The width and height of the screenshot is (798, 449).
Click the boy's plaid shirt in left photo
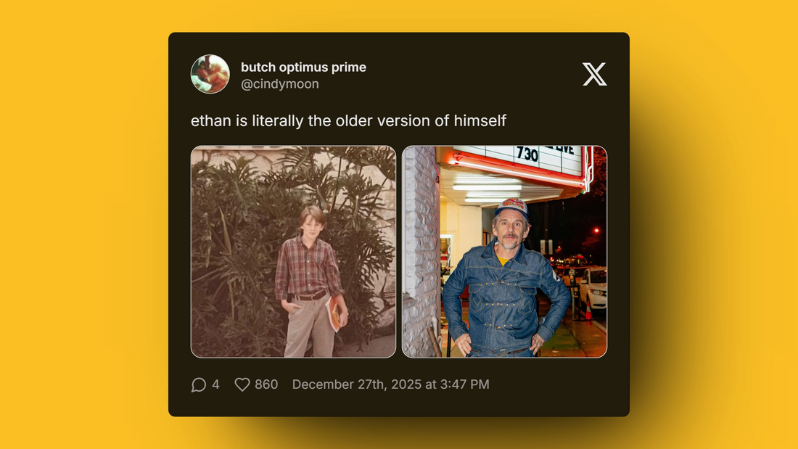[x=307, y=268]
